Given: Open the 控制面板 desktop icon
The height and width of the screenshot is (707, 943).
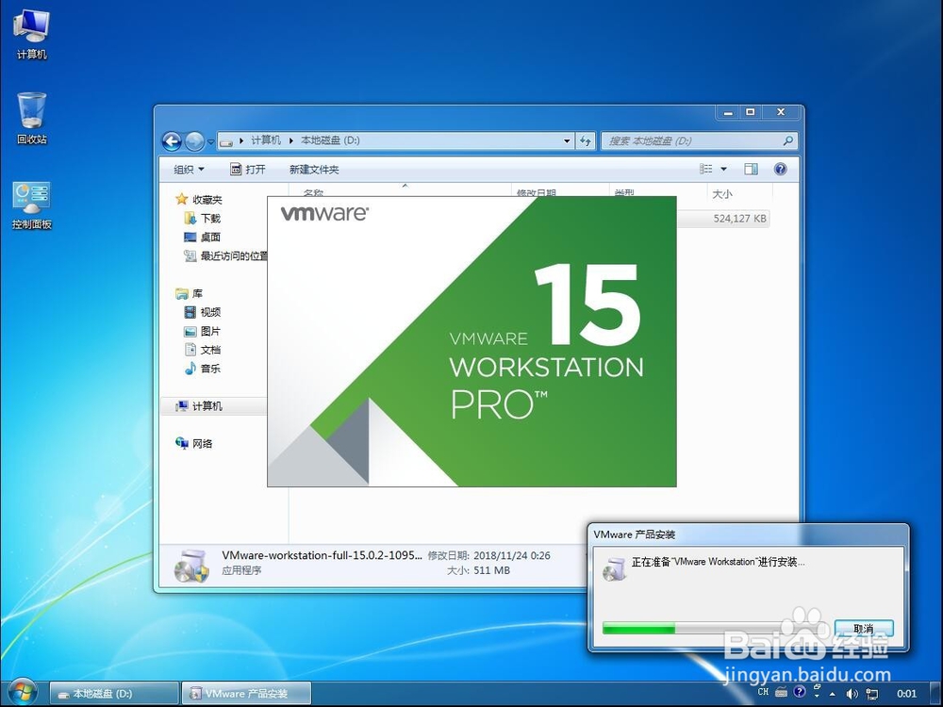Looking at the screenshot, I should click(x=31, y=205).
